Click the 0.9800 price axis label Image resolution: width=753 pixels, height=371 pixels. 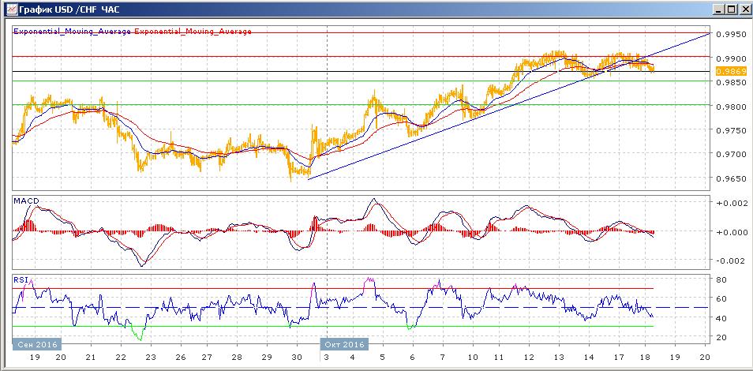coord(731,107)
